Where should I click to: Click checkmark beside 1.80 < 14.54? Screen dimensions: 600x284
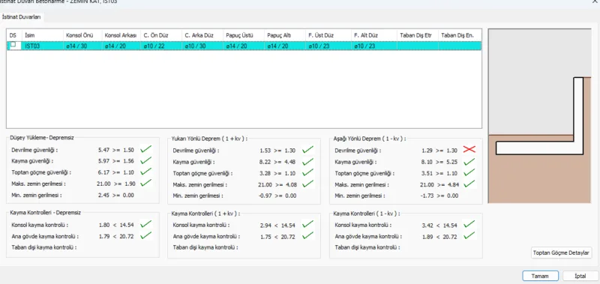tap(145, 224)
